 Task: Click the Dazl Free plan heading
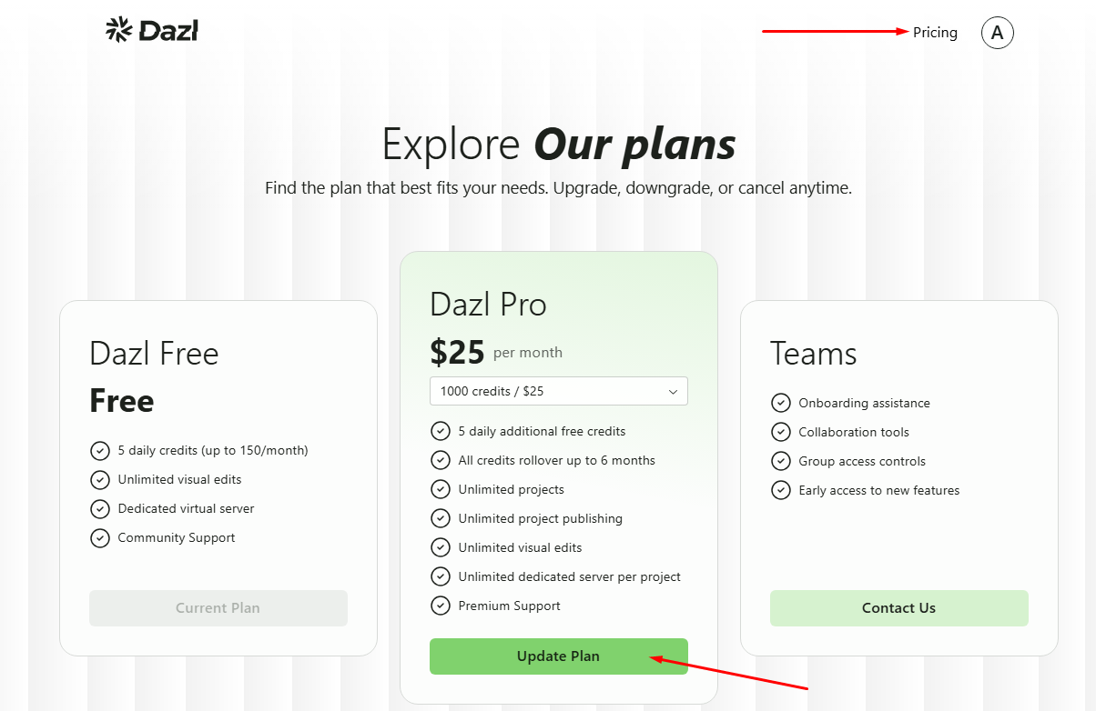(154, 354)
